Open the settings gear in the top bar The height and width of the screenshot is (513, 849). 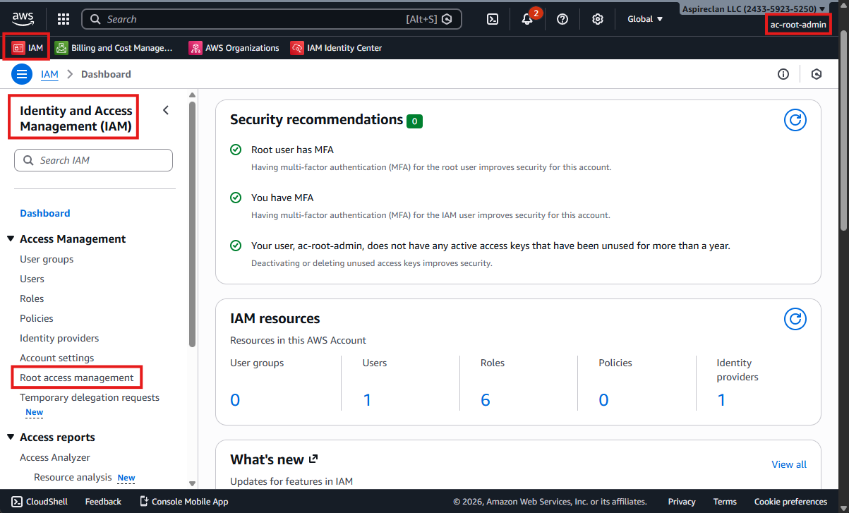click(x=598, y=19)
